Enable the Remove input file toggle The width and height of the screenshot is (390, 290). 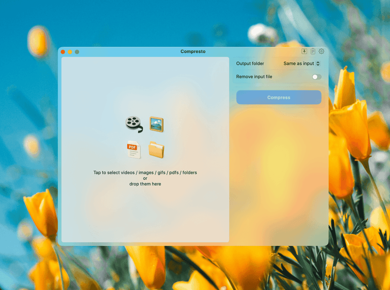coord(318,76)
